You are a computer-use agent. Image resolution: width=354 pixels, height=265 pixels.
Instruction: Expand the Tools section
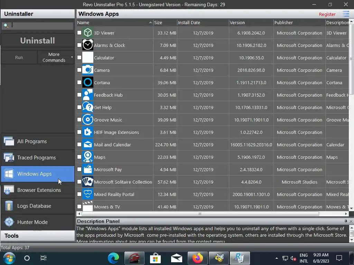coord(38,236)
